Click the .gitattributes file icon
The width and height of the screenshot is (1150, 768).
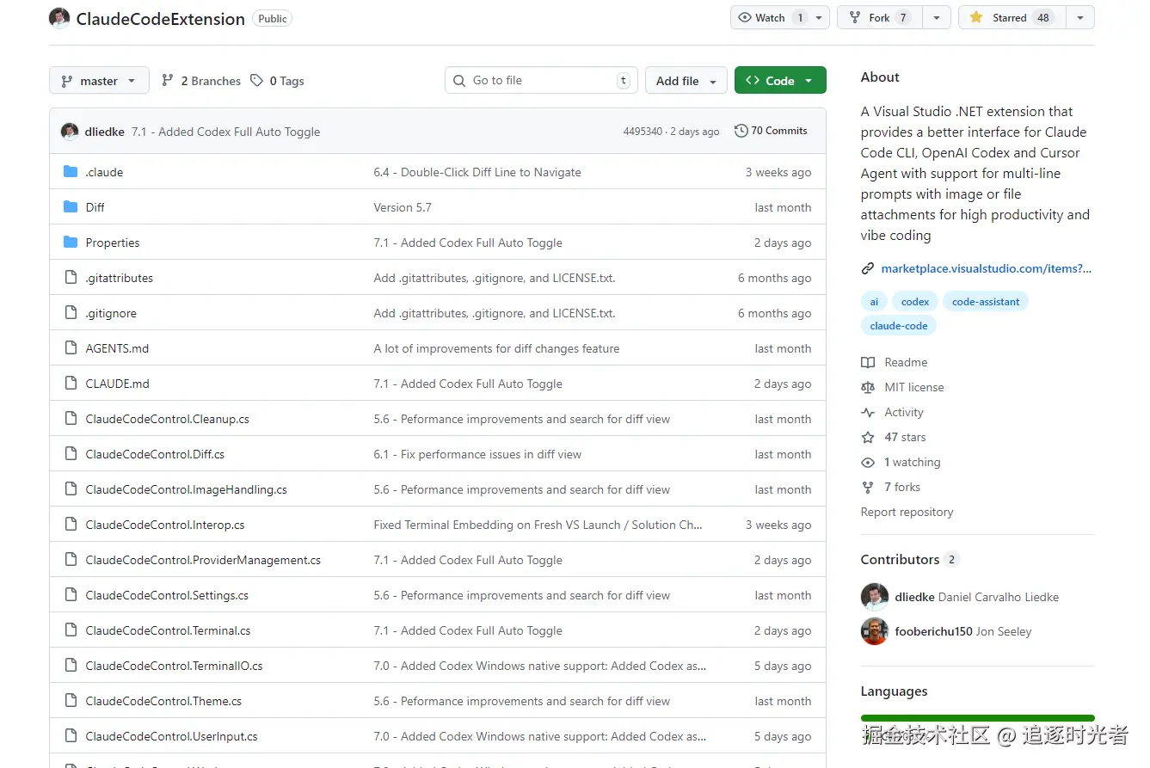pos(71,278)
